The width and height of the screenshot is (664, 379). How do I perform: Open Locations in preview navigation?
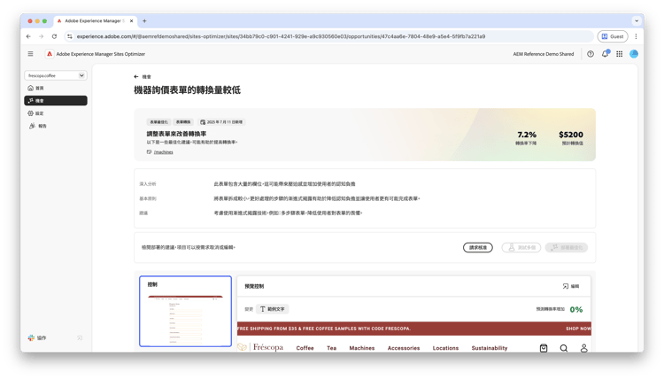point(445,348)
